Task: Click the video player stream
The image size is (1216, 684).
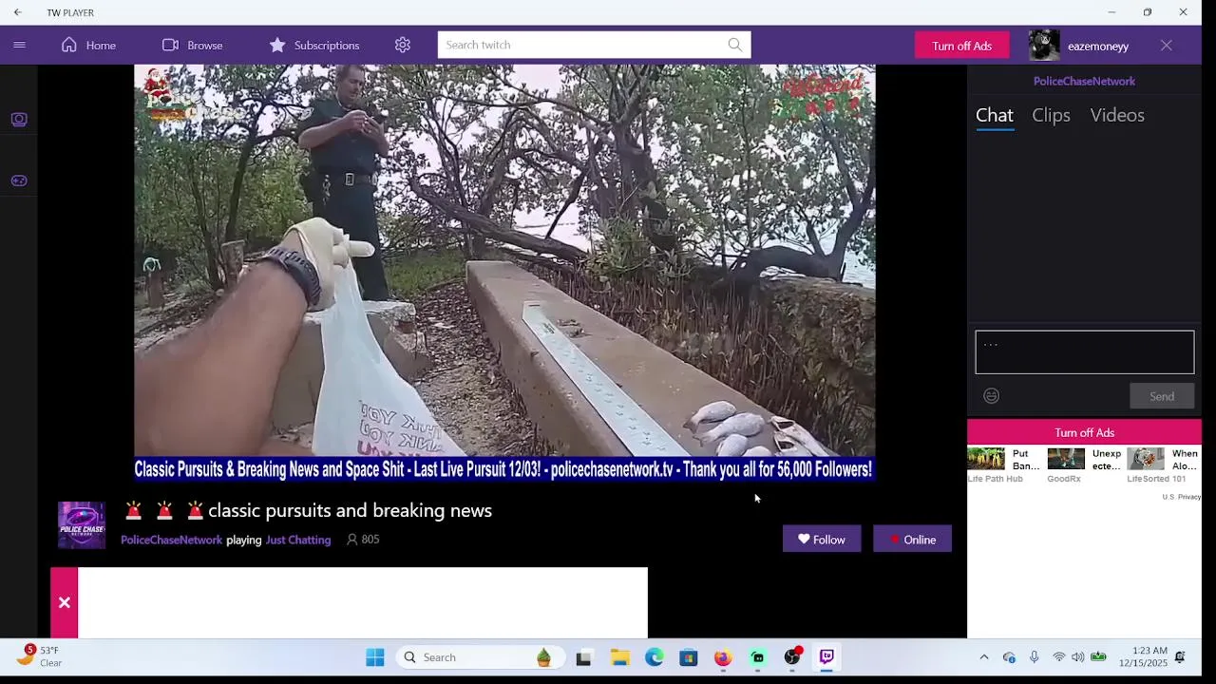Action: pos(504,273)
